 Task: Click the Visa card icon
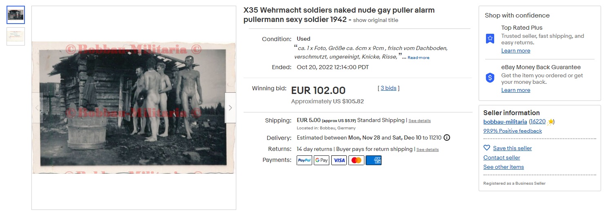click(x=339, y=160)
